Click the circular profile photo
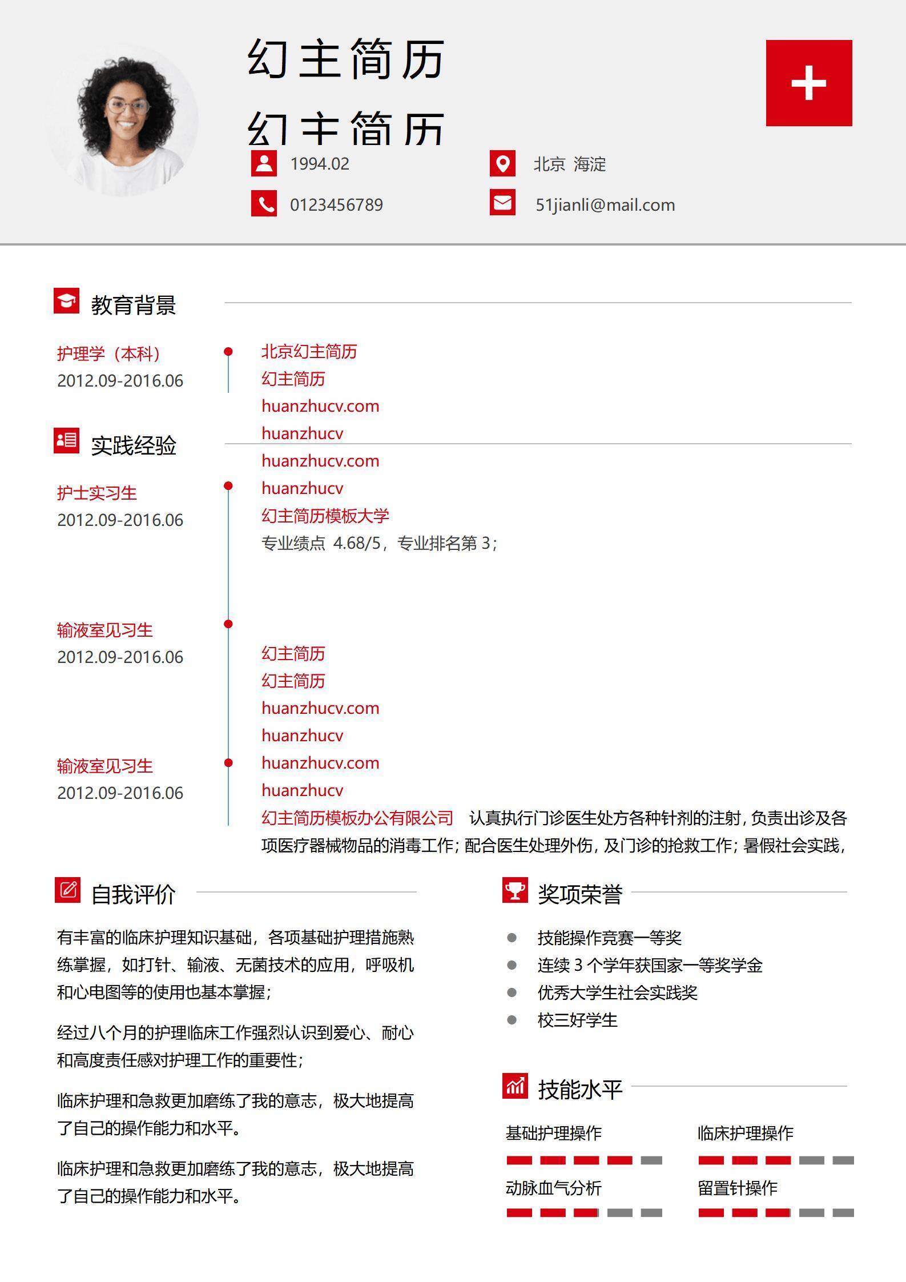Viewport: 906px width, 1282px height. coord(122,121)
